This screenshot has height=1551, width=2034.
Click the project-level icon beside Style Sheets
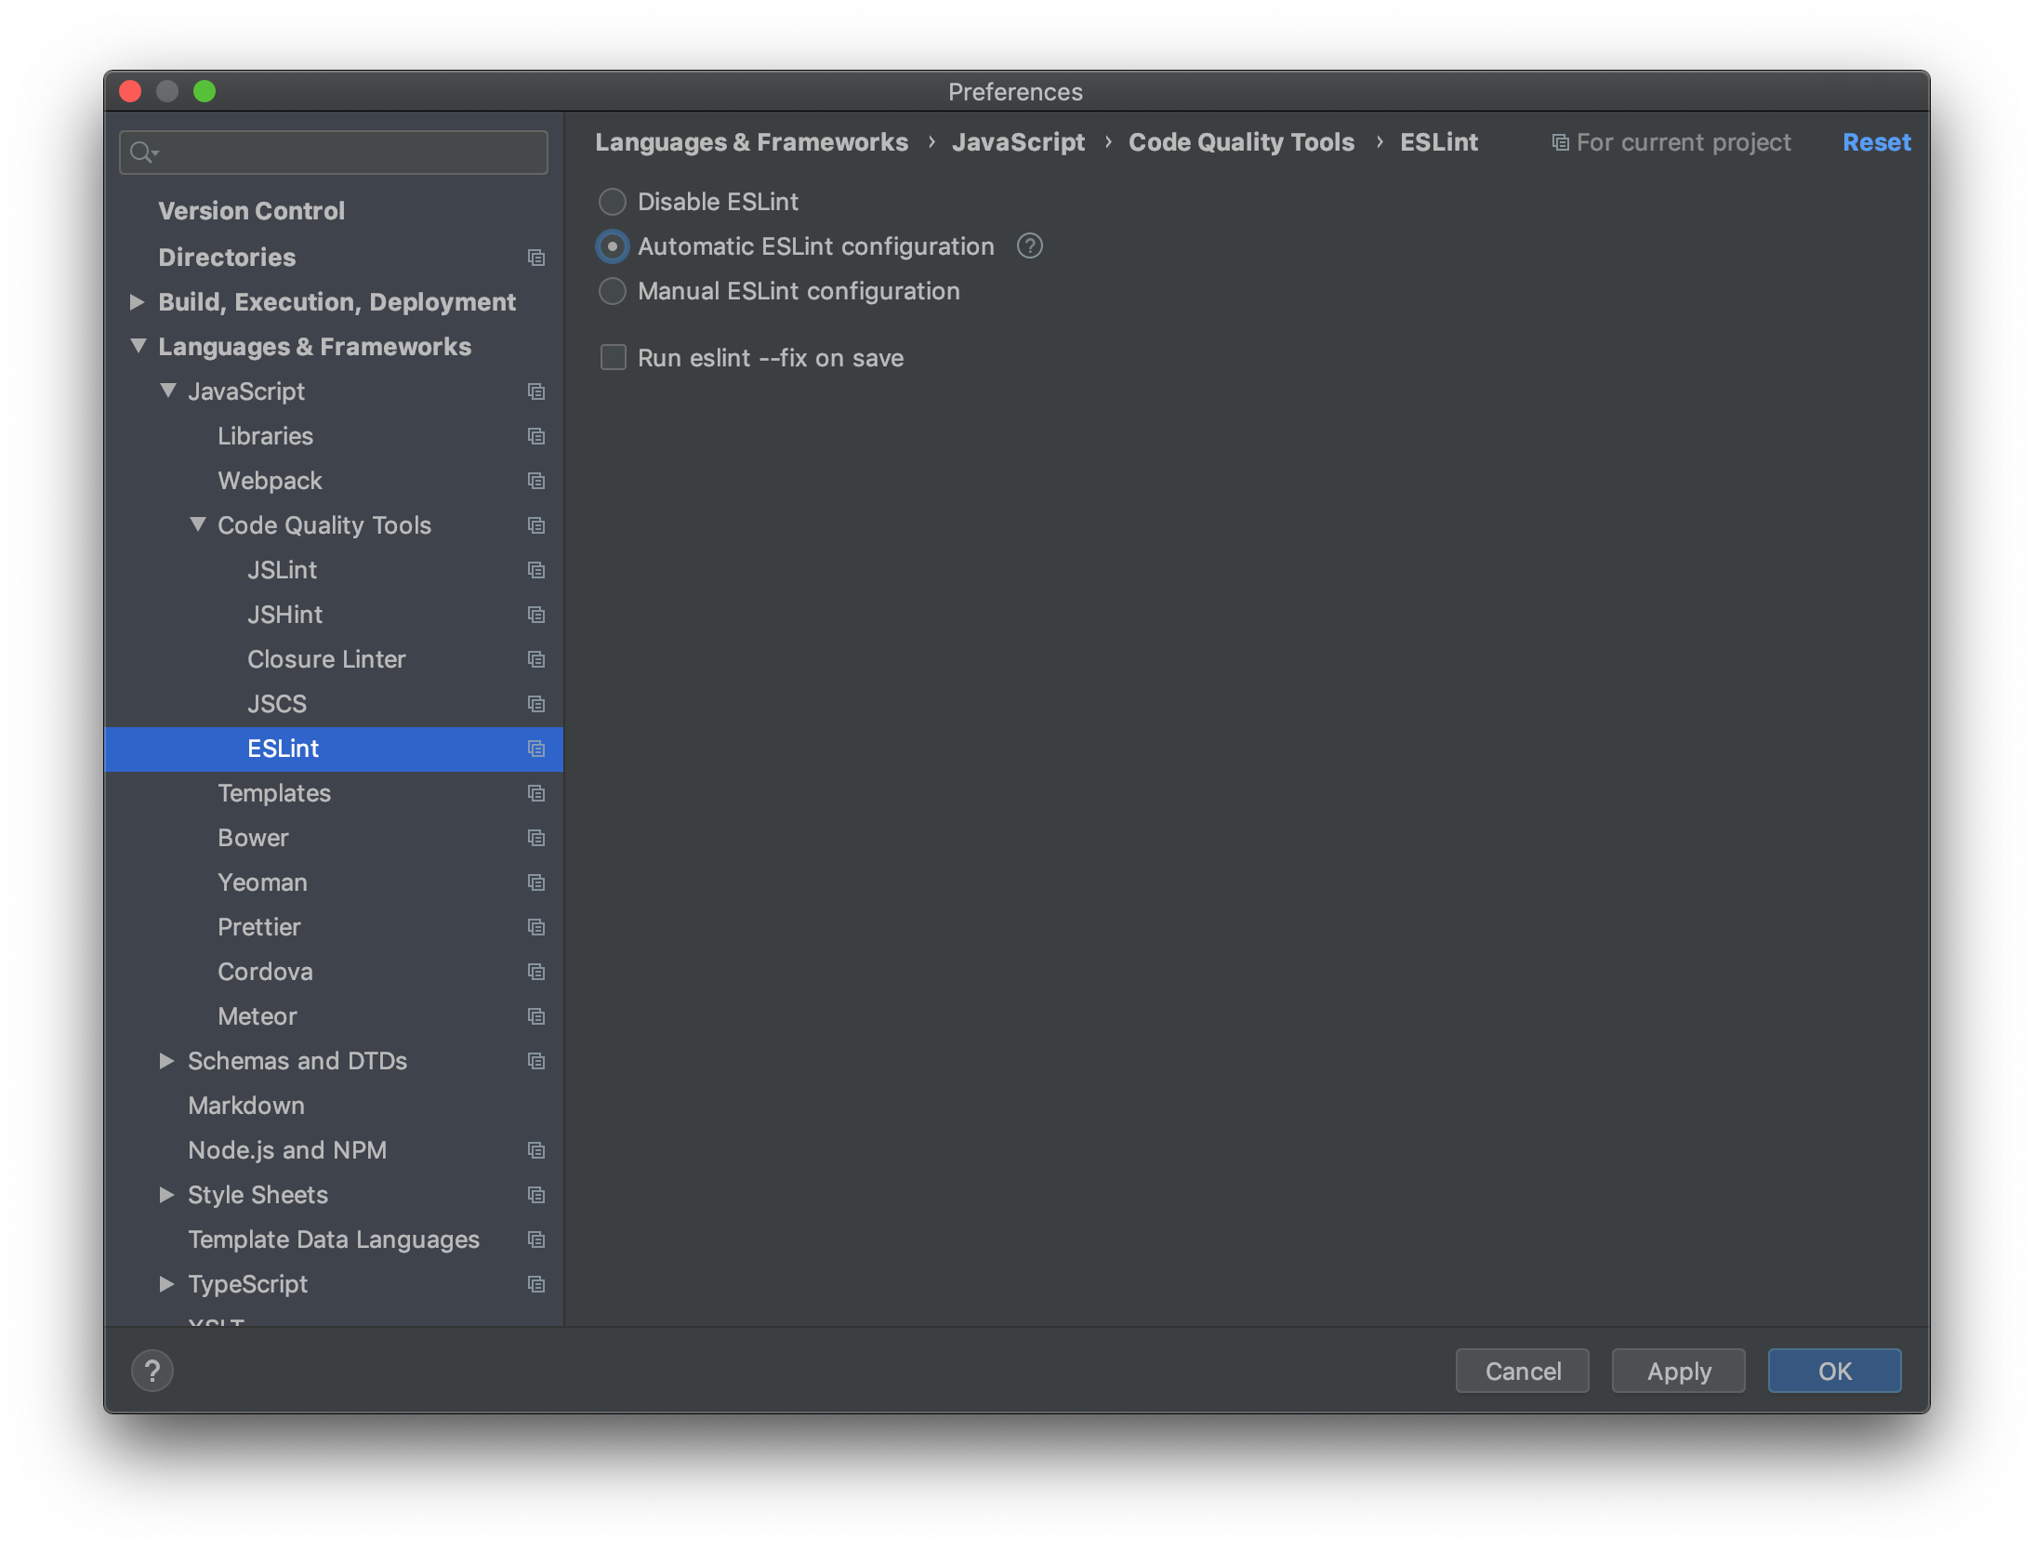[x=536, y=1195]
